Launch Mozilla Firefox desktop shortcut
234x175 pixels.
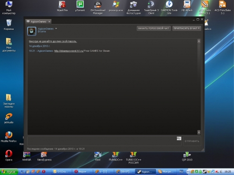9,137
